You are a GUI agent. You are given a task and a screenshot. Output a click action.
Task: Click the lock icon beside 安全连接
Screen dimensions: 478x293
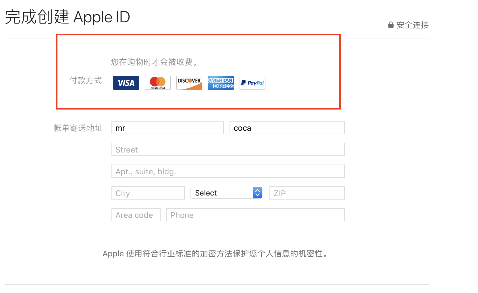(391, 25)
